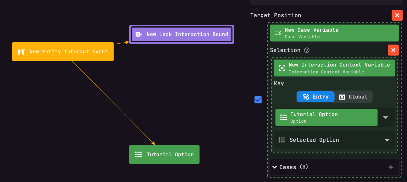Click the list icon on the graph's Tutorial Option node

point(138,154)
